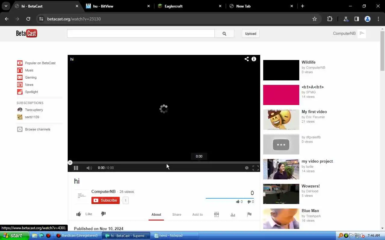Open the statistics bar chart icon
385x240 pixels.
pos(233,214)
